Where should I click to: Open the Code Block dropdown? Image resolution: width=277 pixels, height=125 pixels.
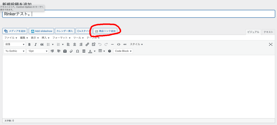123,51
